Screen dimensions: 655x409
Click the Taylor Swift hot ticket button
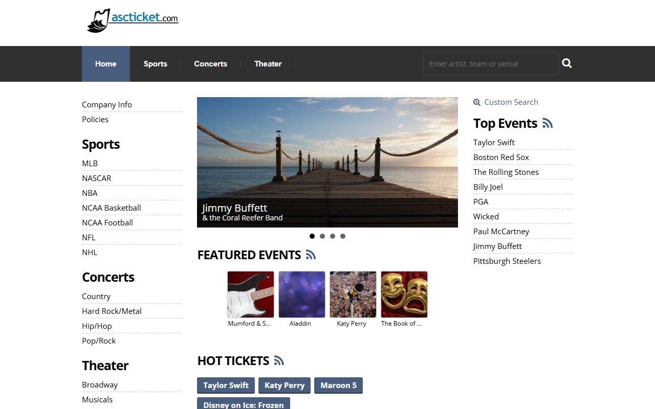pyautogui.click(x=226, y=385)
